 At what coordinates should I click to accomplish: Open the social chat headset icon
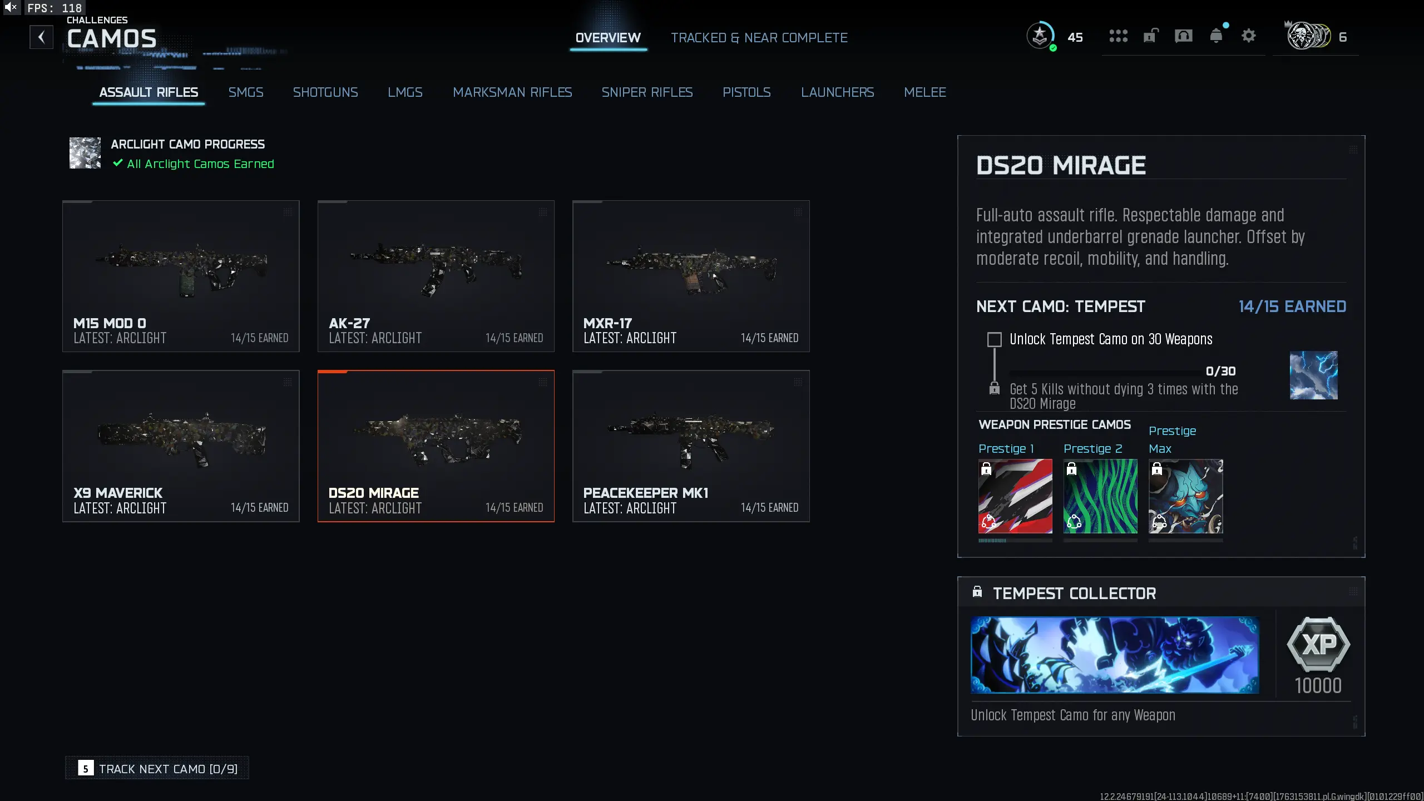click(1183, 36)
